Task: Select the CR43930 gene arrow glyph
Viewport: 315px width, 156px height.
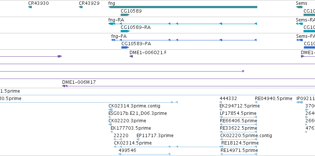Action: coord(30,7)
